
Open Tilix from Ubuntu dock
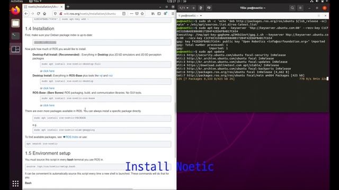pos(15,49)
